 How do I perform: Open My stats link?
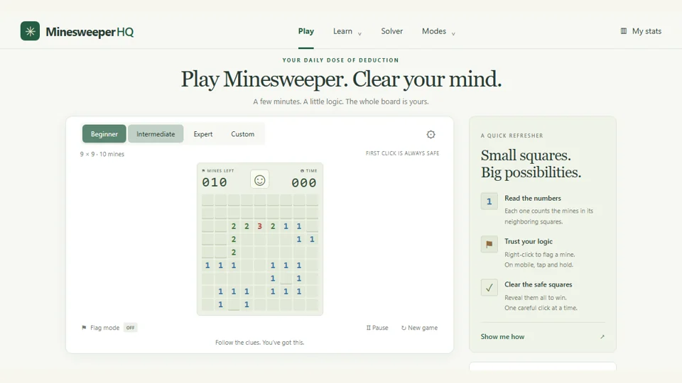coord(646,31)
